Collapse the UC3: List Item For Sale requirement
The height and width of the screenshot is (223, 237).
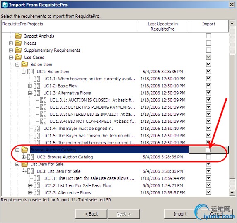pos(24,171)
